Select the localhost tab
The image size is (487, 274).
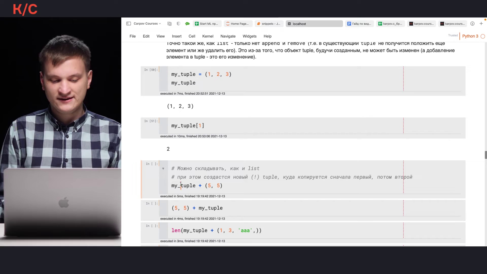tap(314, 24)
